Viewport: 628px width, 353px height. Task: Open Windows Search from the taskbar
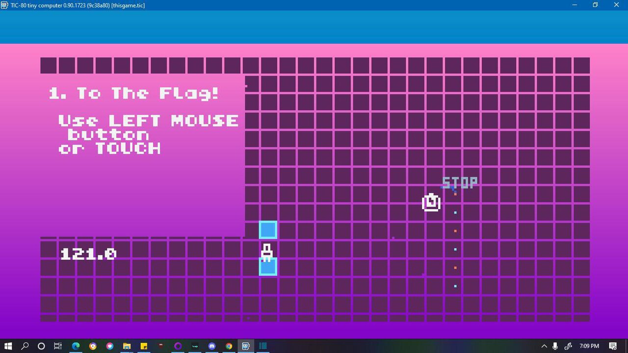(x=25, y=346)
